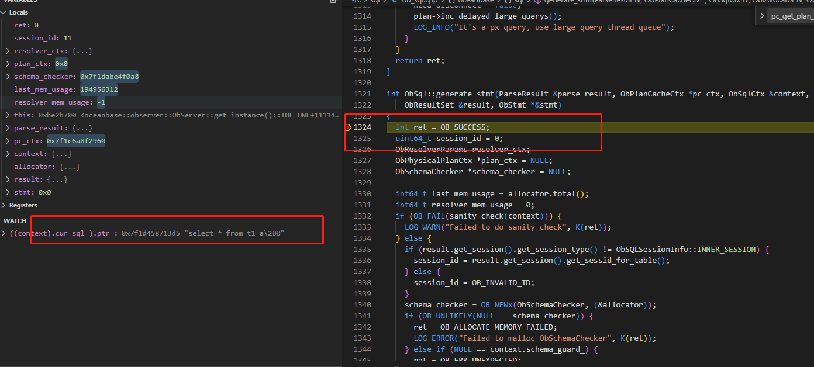The height and width of the screenshot is (367, 814).
Task: Click line number 1318 in the gutter
Action: [x=362, y=60]
